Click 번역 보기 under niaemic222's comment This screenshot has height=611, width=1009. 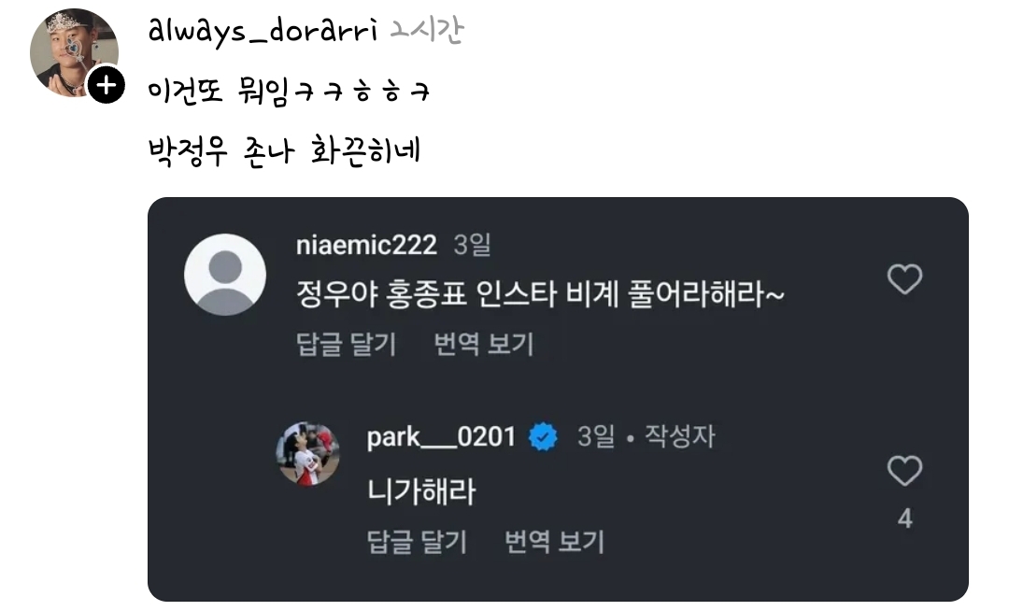click(484, 344)
